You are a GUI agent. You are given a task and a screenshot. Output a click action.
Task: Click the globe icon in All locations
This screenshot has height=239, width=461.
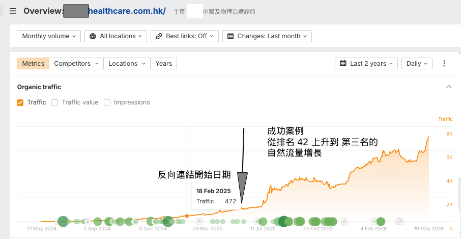pyautogui.click(x=93, y=36)
